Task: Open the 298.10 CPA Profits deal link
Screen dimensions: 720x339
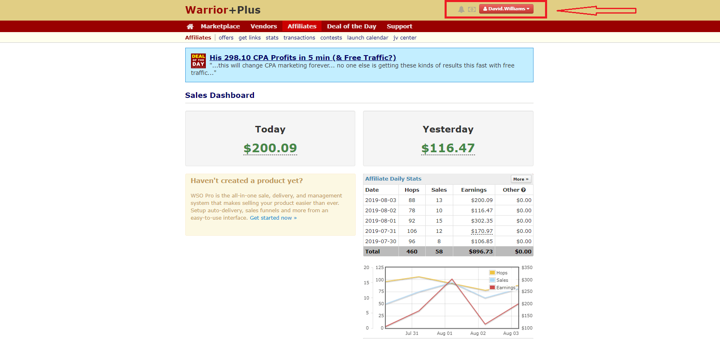Action: [x=303, y=58]
